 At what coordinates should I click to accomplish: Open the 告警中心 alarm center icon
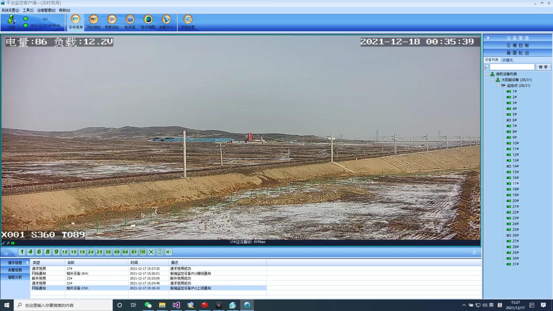point(166,20)
